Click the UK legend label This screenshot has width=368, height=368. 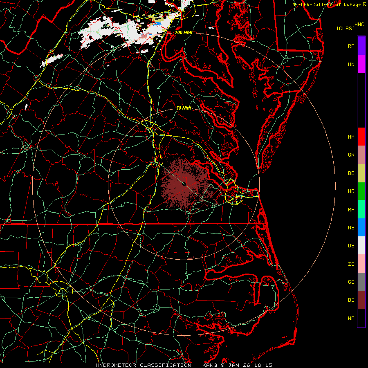point(351,64)
